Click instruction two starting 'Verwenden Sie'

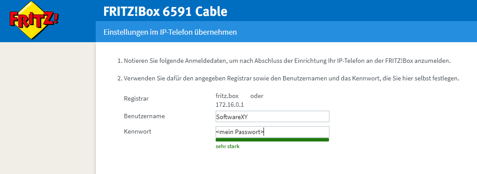(x=288, y=79)
